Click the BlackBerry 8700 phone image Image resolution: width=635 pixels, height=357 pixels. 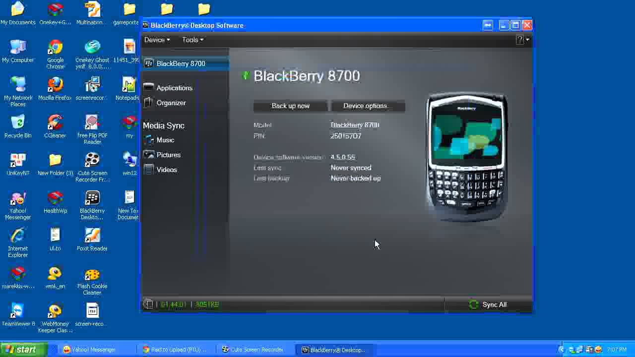(x=466, y=156)
